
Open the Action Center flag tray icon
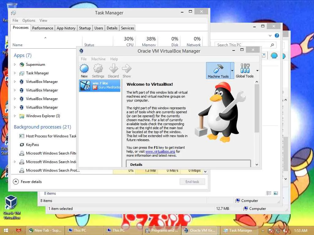click(270, 231)
